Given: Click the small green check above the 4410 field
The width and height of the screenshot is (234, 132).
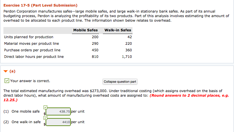Looking at the screenshot, I should coord(46,117).
